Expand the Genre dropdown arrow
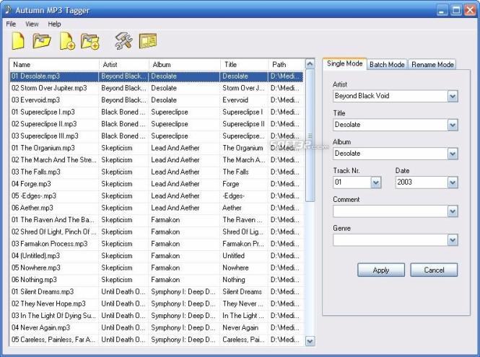 [453, 240]
